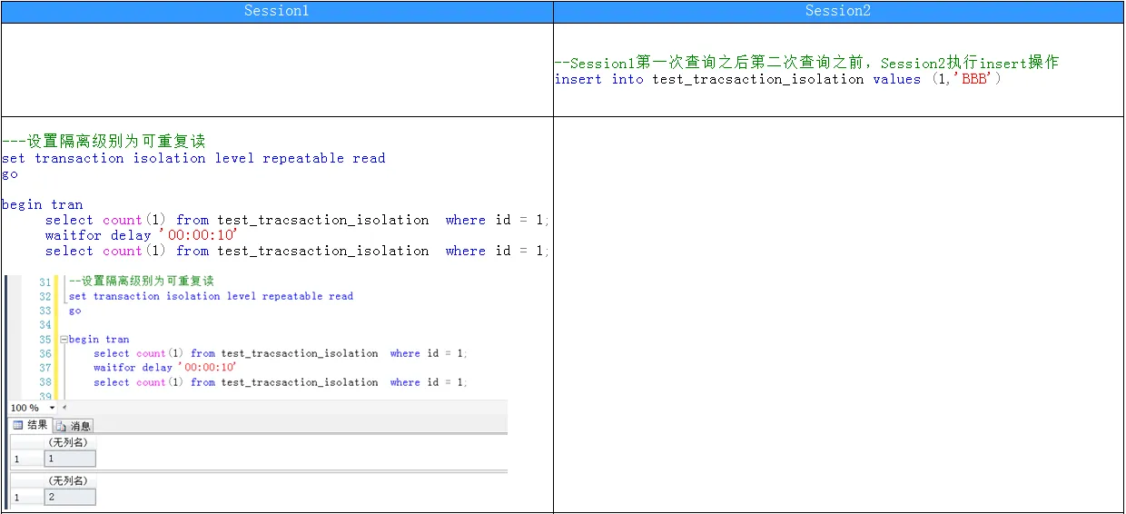Click the green Session2 comment about the insert operation
Viewport: 1126px width, 514px height.
click(806, 63)
